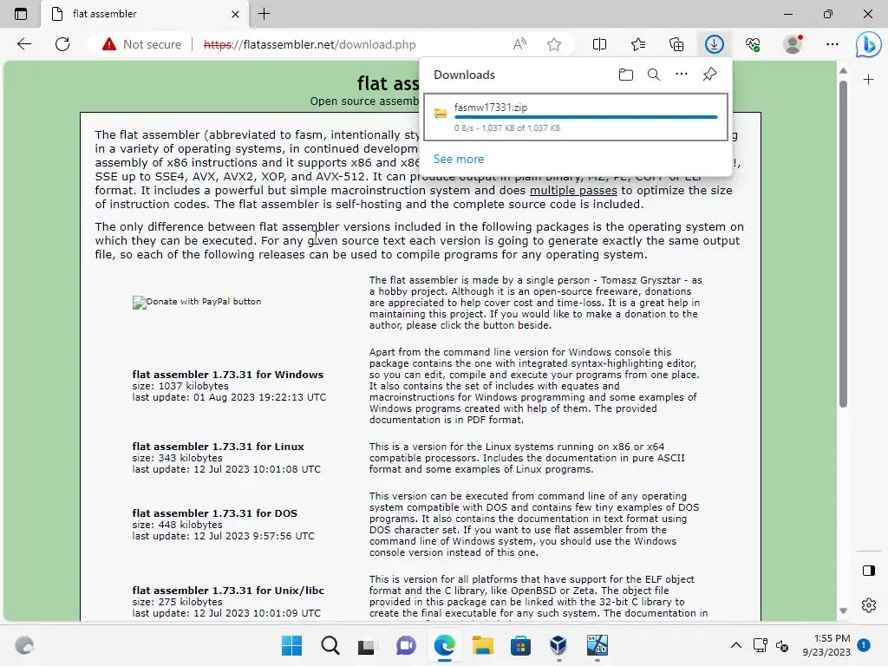Launch Bing Copilot sidebar
Viewport: 888px width, 666px height.
pyautogui.click(x=868, y=44)
